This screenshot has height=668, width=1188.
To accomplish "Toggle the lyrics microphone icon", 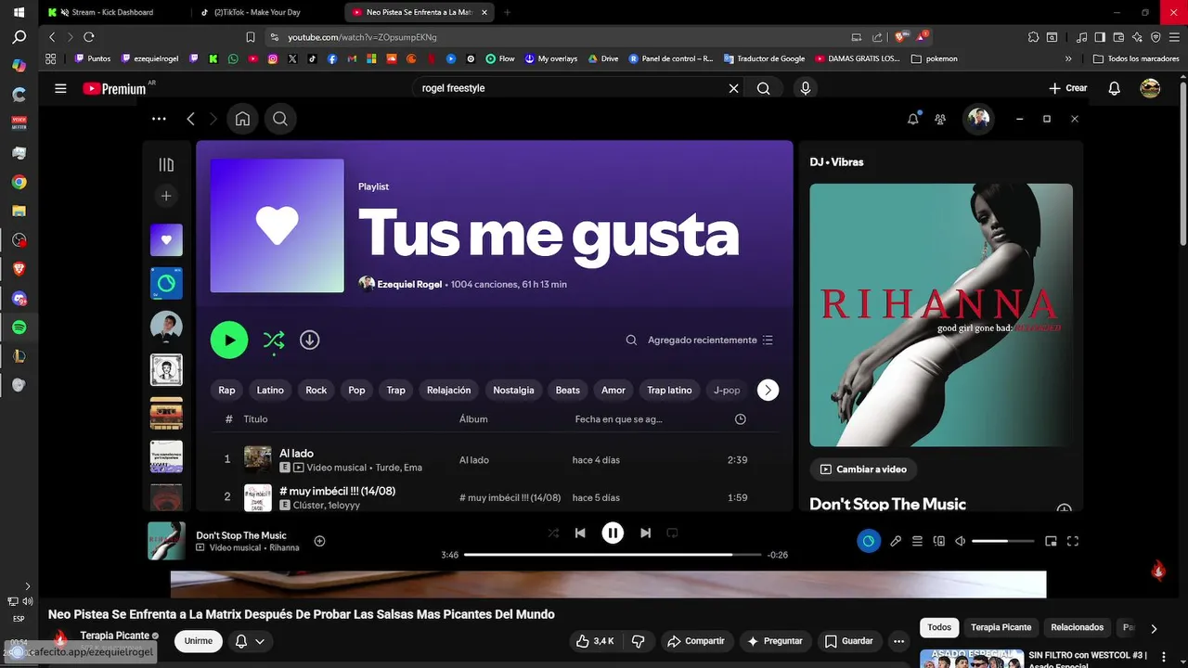I will pyautogui.click(x=896, y=541).
